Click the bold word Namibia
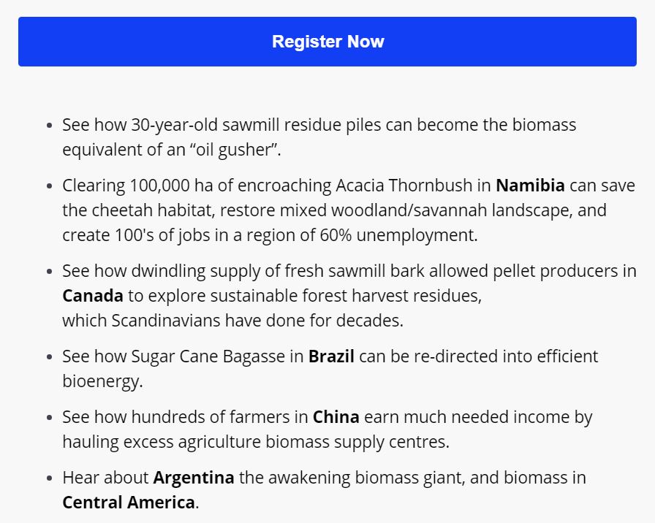 [x=530, y=186]
